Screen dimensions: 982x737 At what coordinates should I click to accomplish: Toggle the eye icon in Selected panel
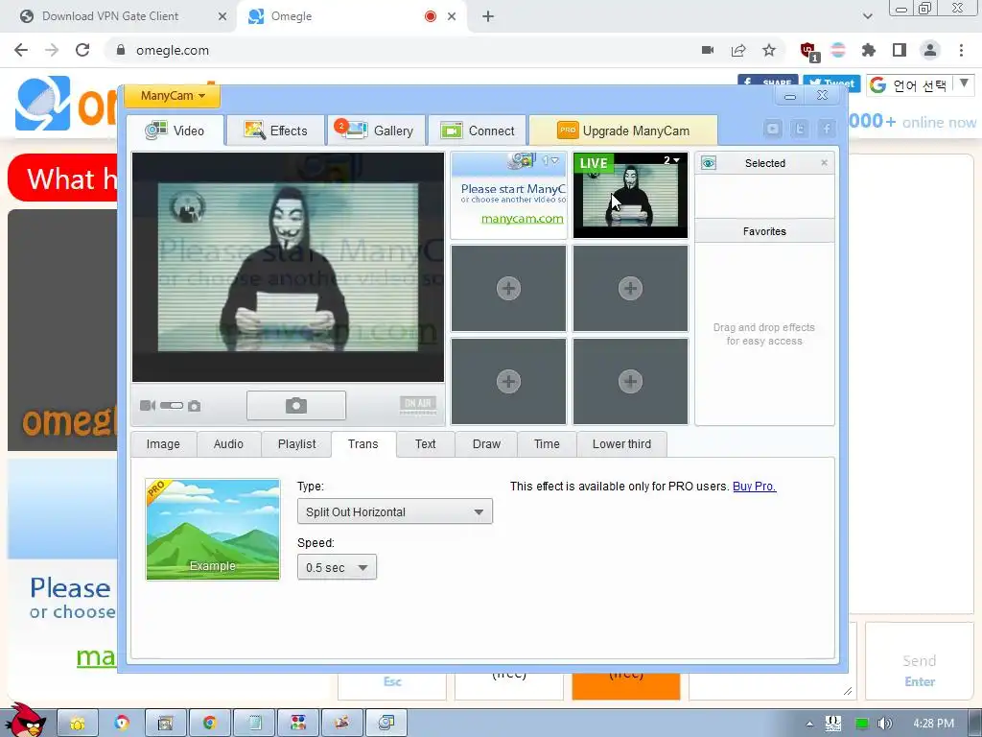pos(709,163)
